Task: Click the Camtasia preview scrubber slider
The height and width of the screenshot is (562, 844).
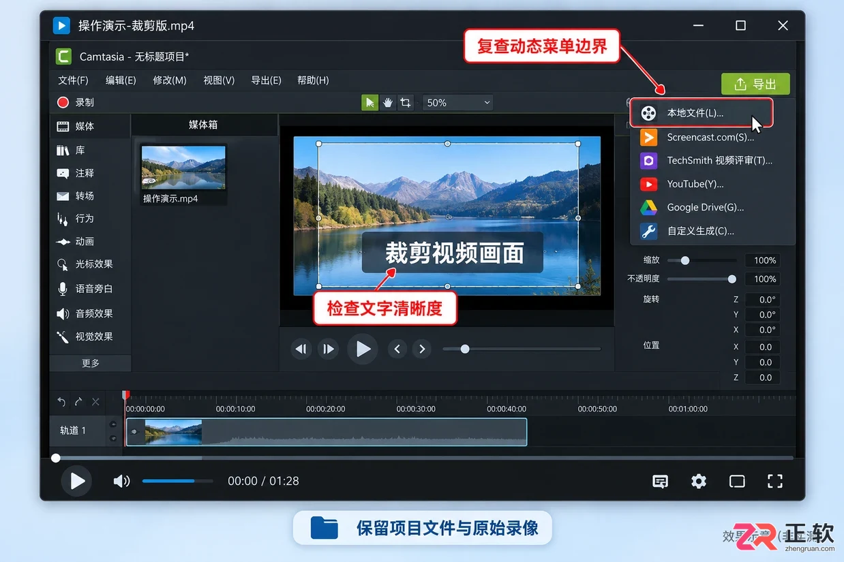Action: [x=522, y=349]
